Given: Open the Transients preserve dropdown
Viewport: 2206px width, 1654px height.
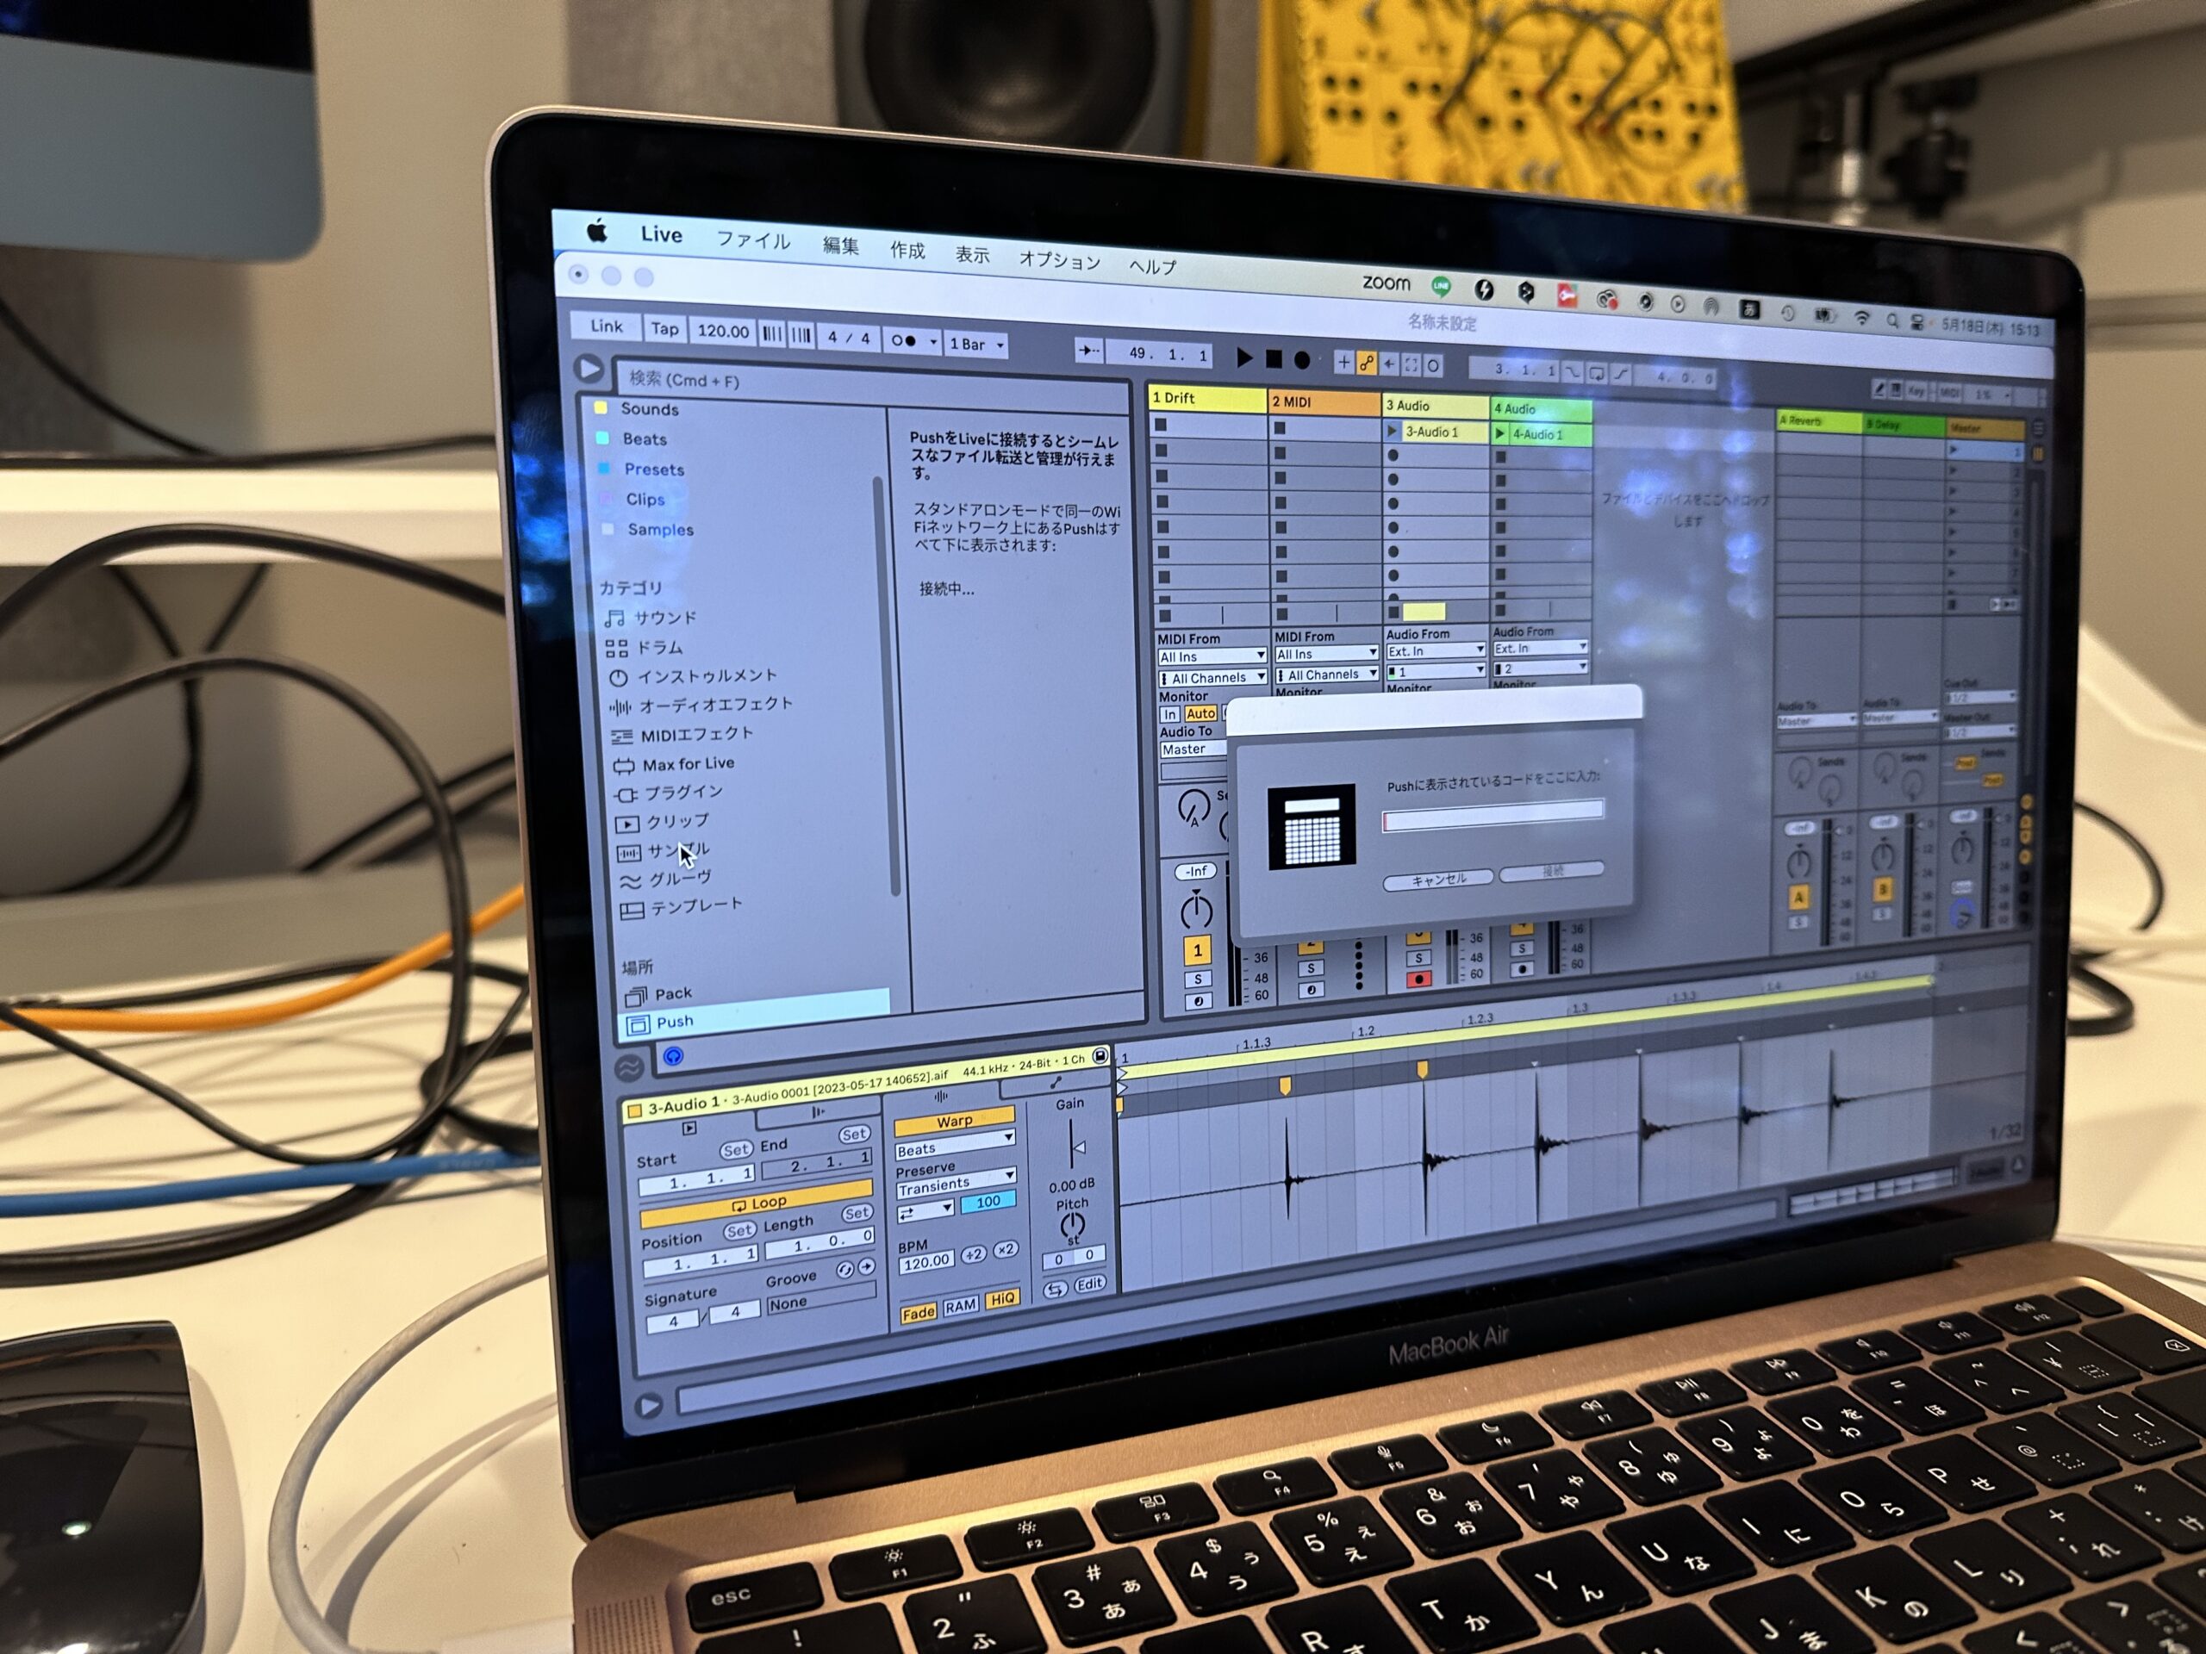Looking at the screenshot, I should [x=956, y=1185].
